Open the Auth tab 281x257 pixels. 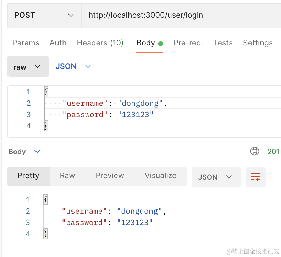pos(58,43)
